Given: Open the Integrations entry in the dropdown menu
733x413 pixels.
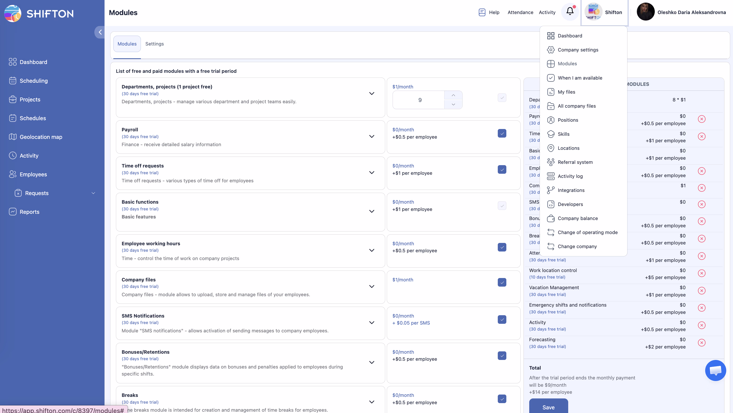Looking at the screenshot, I should (571, 190).
